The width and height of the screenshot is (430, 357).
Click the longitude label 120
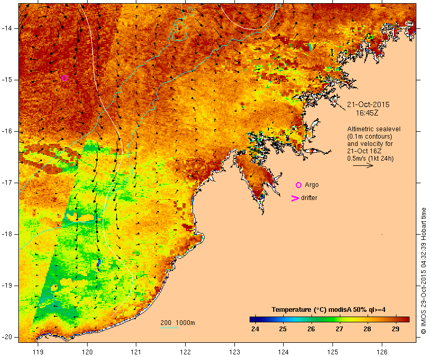[87, 352]
